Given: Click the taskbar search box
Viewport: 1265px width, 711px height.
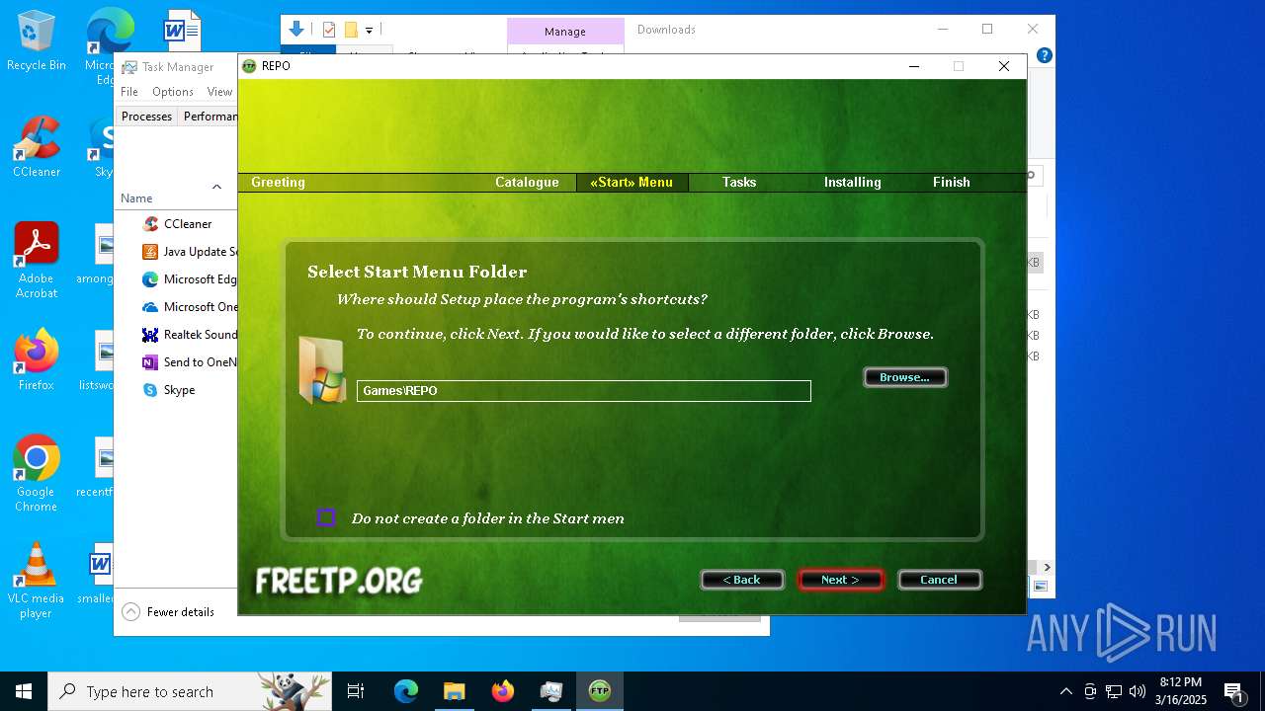Looking at the screenshot, I should [190, 691].
